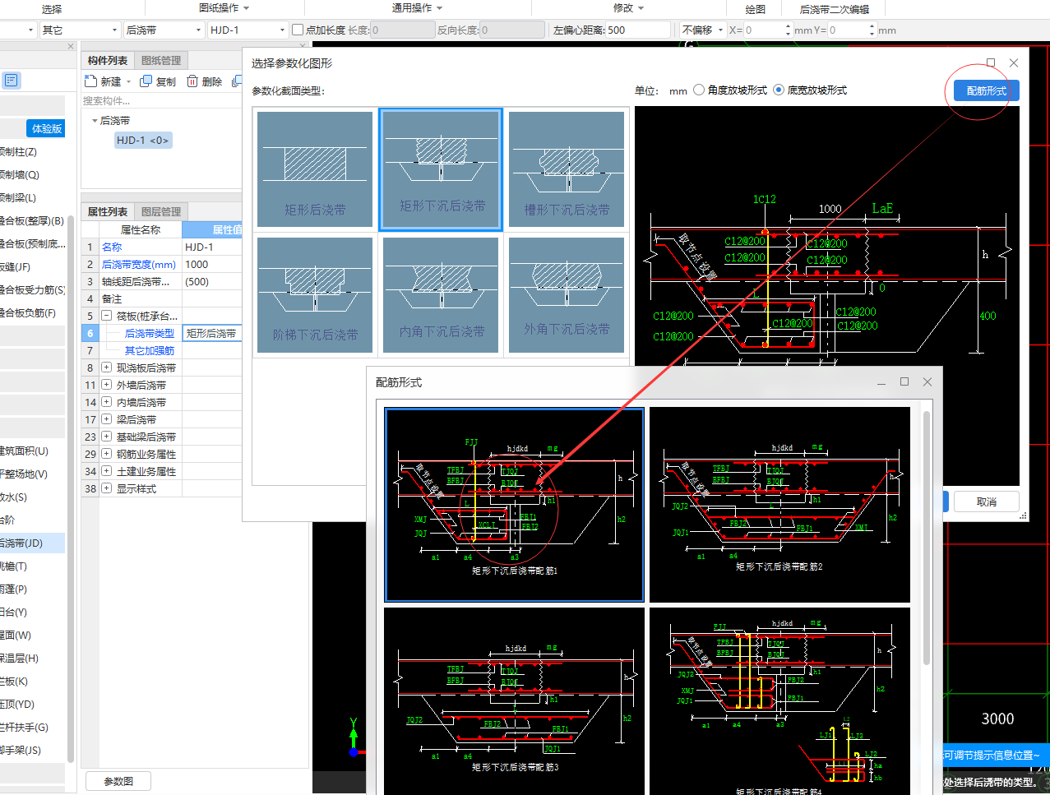
Task: Click the 配筋形式 dialog vertical scrollbar
Action: pyautogui.click(x=927, y=538)
